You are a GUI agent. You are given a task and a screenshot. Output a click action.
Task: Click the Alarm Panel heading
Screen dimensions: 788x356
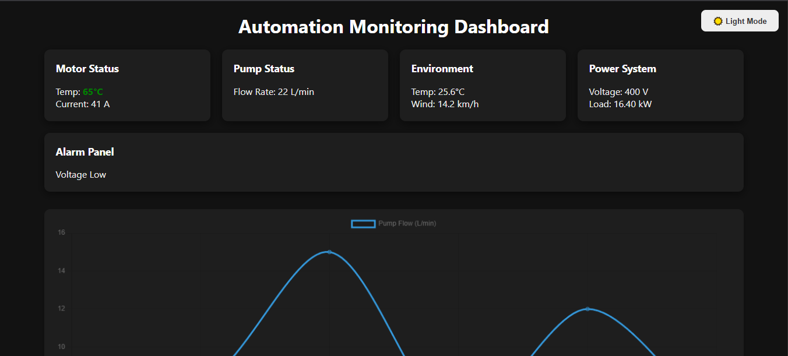[85, 151]
